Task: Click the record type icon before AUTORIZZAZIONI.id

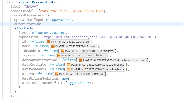Action: [x=49, y=42]
